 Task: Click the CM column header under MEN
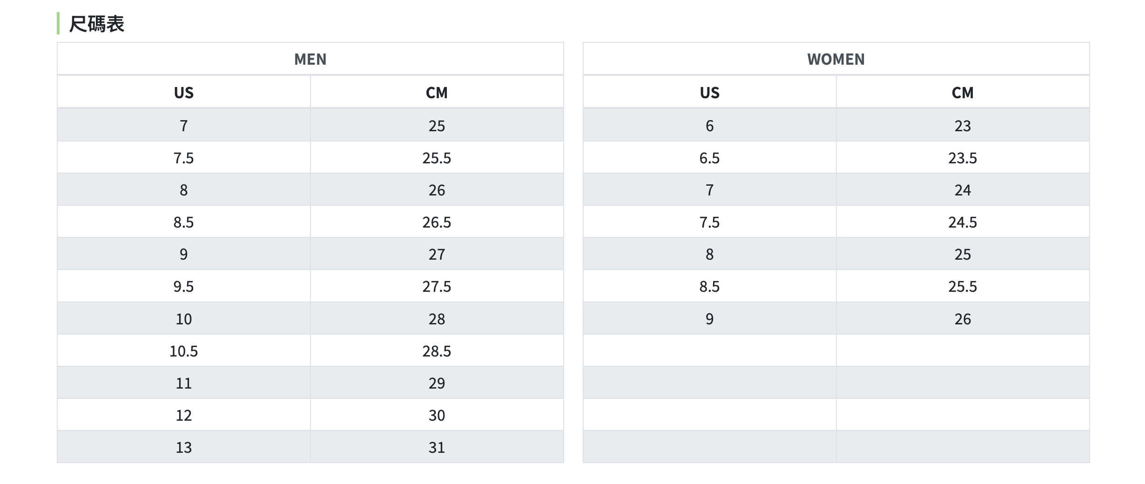pos(437,93)
